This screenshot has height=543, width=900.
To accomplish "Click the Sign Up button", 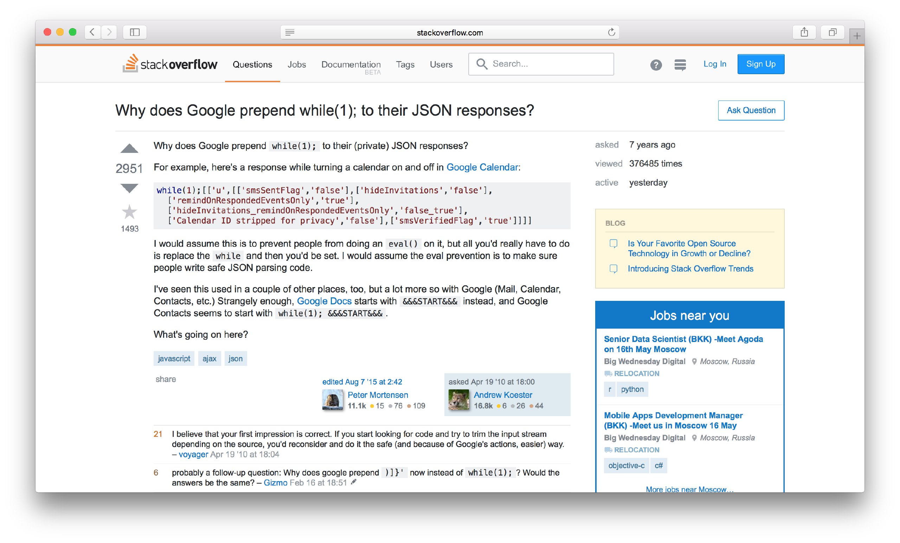I will click(x=760, y=64).
